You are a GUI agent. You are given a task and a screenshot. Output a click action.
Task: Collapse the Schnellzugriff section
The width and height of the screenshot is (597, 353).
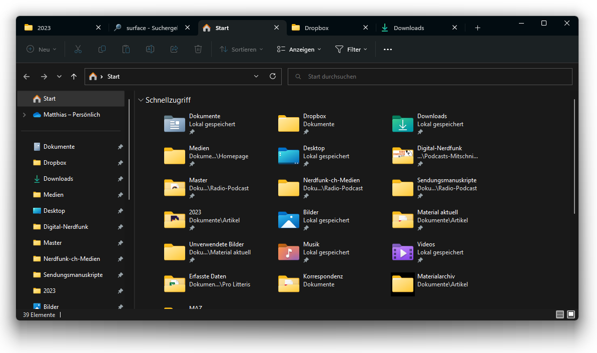[141, 100]
